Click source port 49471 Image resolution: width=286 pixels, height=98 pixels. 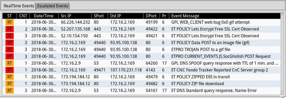click(100, 70)
